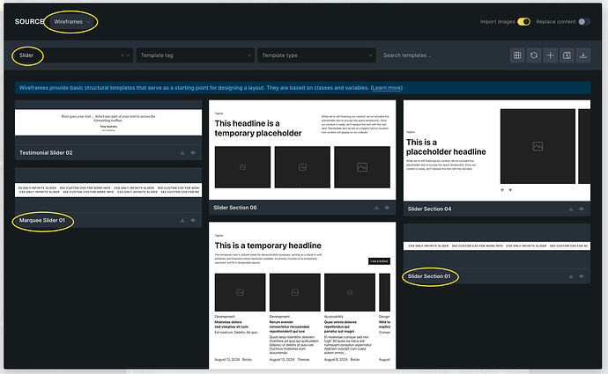
Task: Click the grid layout icon in toolbar
Action: tap(517, 55)
